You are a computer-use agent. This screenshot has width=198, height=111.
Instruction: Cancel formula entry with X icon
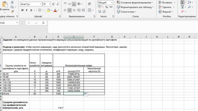29,23
